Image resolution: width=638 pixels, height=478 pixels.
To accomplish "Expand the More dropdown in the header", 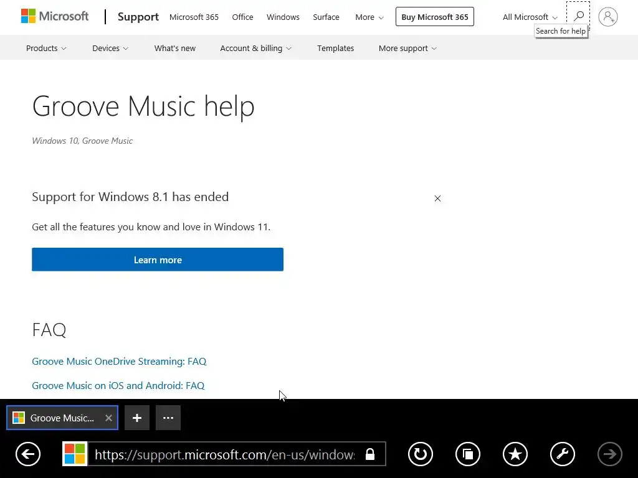I will coord(369,17).
